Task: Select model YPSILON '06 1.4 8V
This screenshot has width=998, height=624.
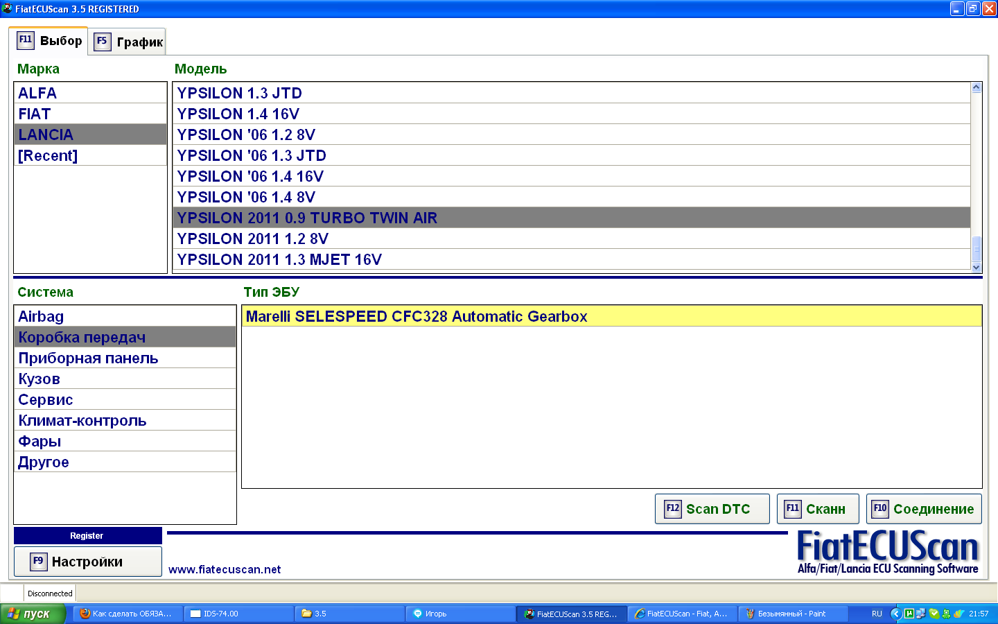Action: [572, 197]
